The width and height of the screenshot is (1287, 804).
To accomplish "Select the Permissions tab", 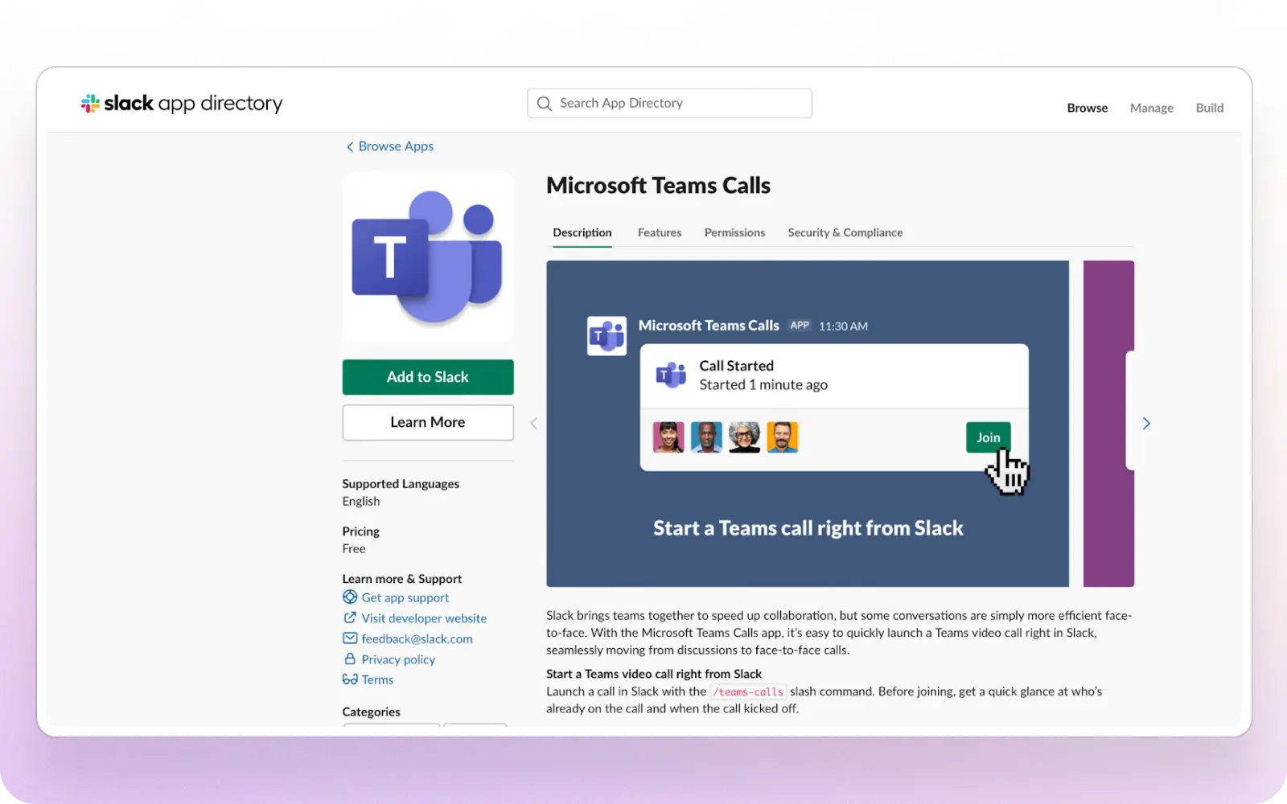I will click(x=734, y=232).
